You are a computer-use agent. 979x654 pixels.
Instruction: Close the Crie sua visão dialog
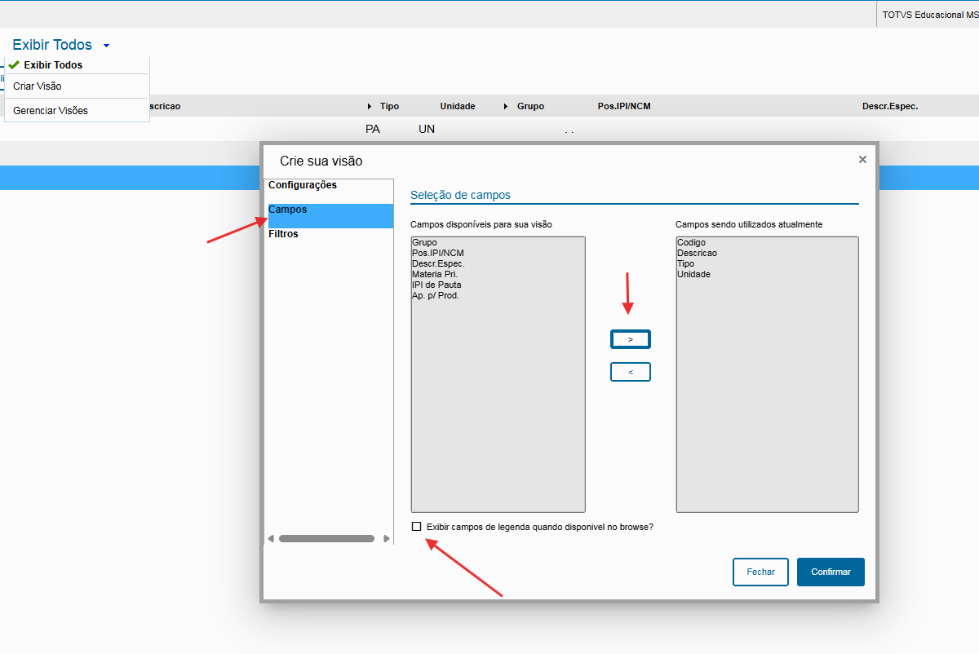coord(862,160)
